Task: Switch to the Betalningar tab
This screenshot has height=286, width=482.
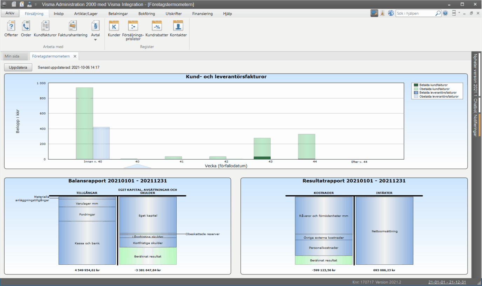Action: (118, 14)
